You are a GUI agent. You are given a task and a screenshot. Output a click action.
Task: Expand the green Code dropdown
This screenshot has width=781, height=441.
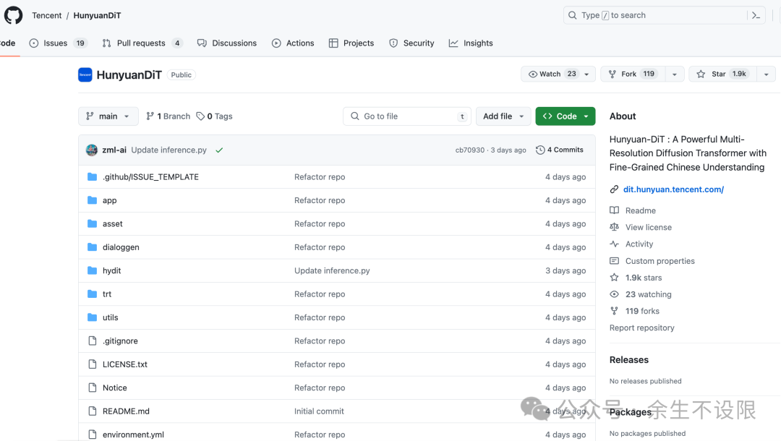pyautogui.click(x=566, y=116)
